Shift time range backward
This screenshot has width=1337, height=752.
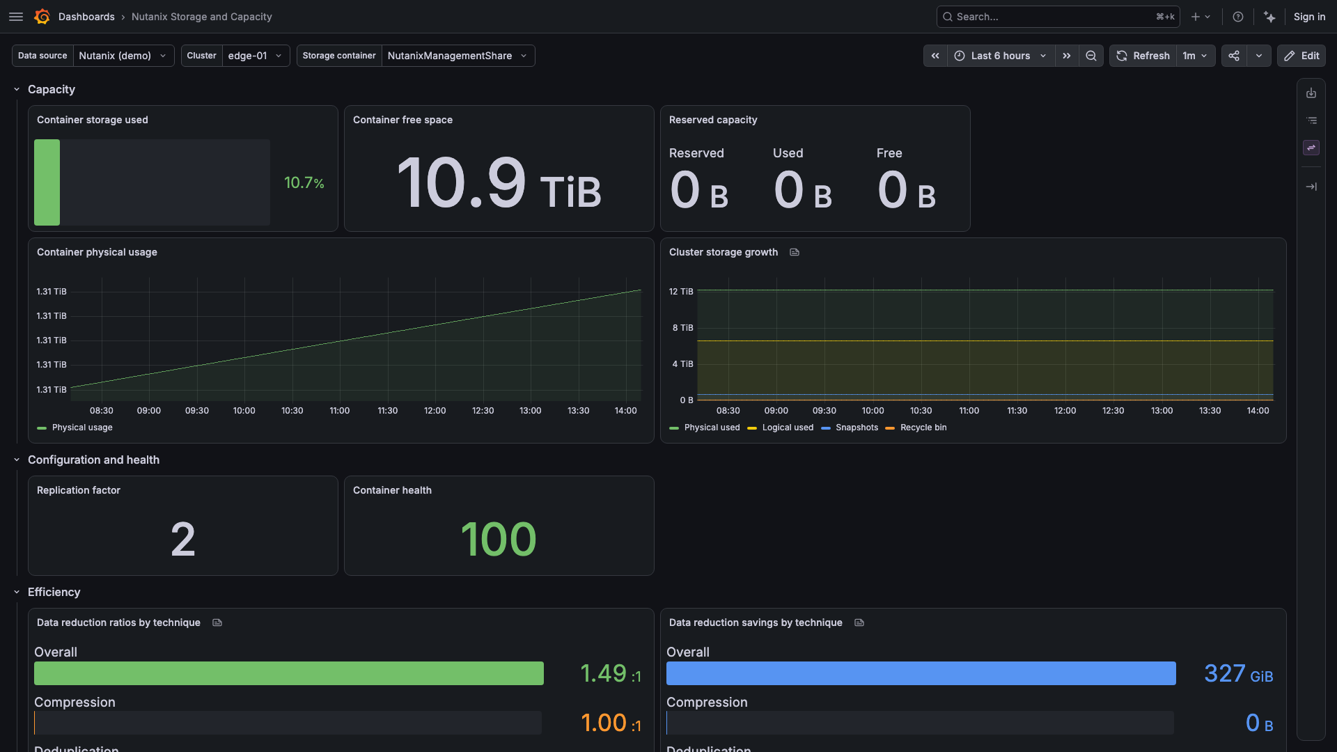pos(935,56)
